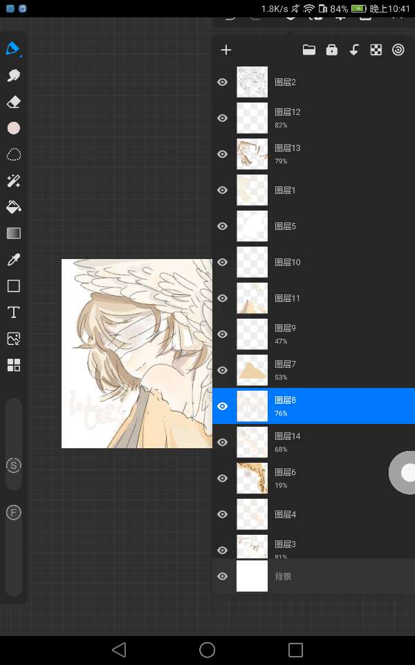
Task: Select the Text tool
Action: pyautogui.click(x=13, y=312)
